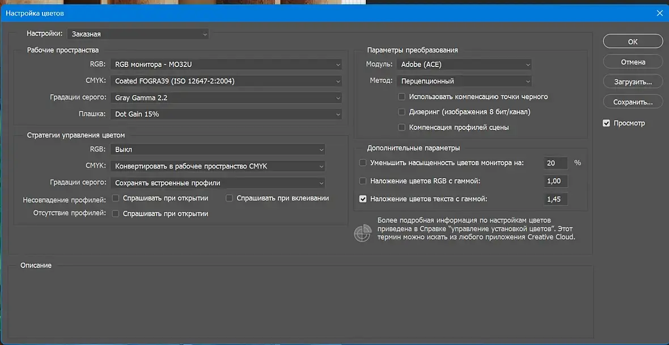The image size is (669, 345).
Task: Click the Параметры преобразования heading
Action: 413,50
